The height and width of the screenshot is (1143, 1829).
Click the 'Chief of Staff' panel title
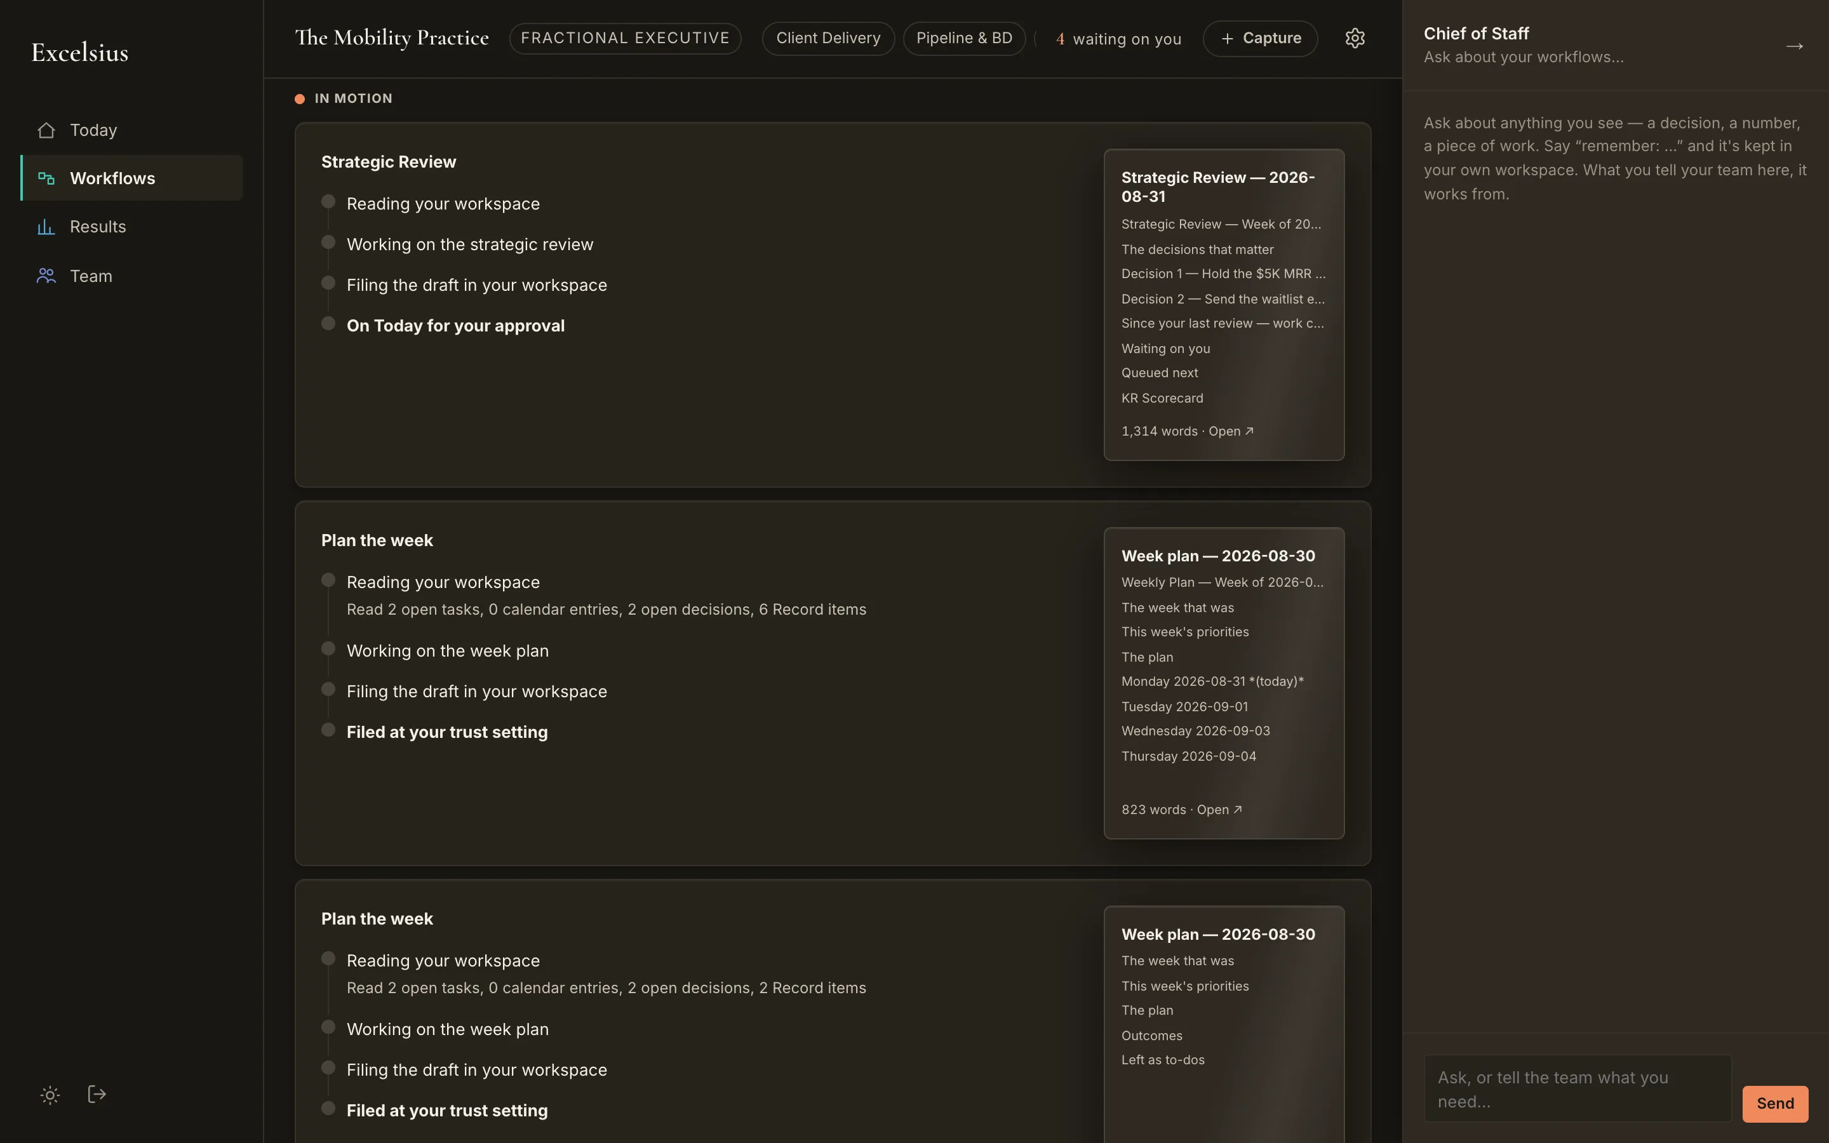[1476, 33]
